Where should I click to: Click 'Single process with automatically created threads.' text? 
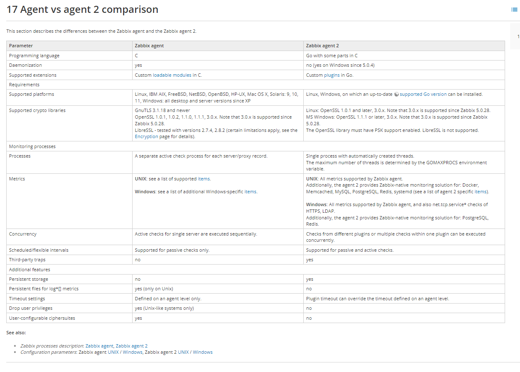360,156
